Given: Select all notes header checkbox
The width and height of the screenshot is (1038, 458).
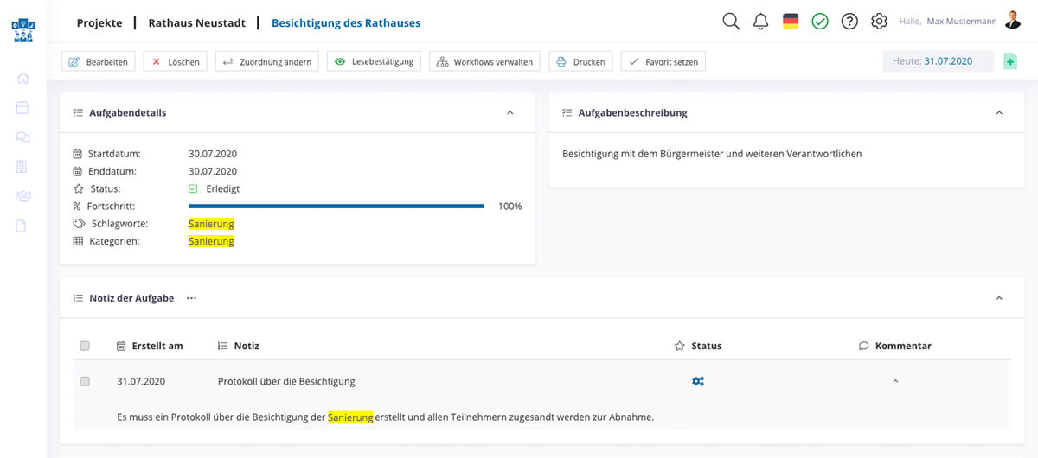Looking at the screenshot, I should click(x=85, y=346).
